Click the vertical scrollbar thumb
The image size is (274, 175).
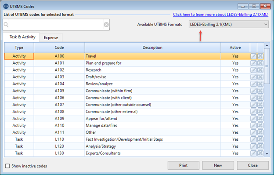[267, 66]
